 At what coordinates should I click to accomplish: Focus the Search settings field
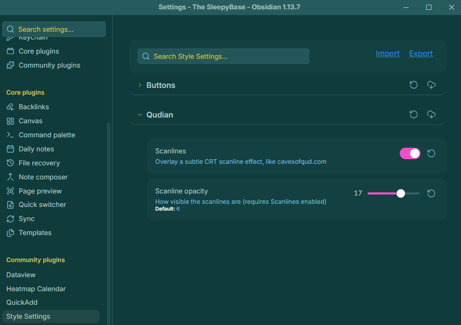pyautogui.click(x=54, y=29)
